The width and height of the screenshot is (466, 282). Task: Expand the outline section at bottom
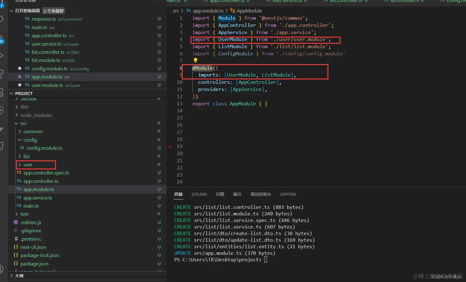coord(87,276)
